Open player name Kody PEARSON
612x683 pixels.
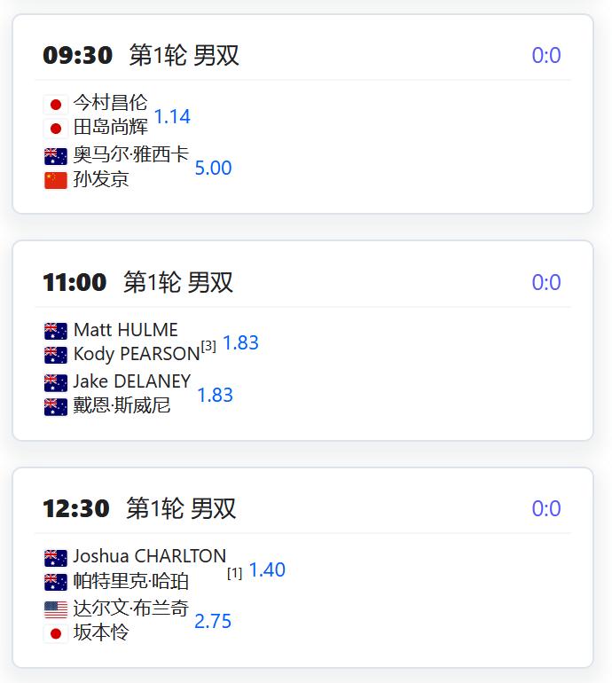137,354
